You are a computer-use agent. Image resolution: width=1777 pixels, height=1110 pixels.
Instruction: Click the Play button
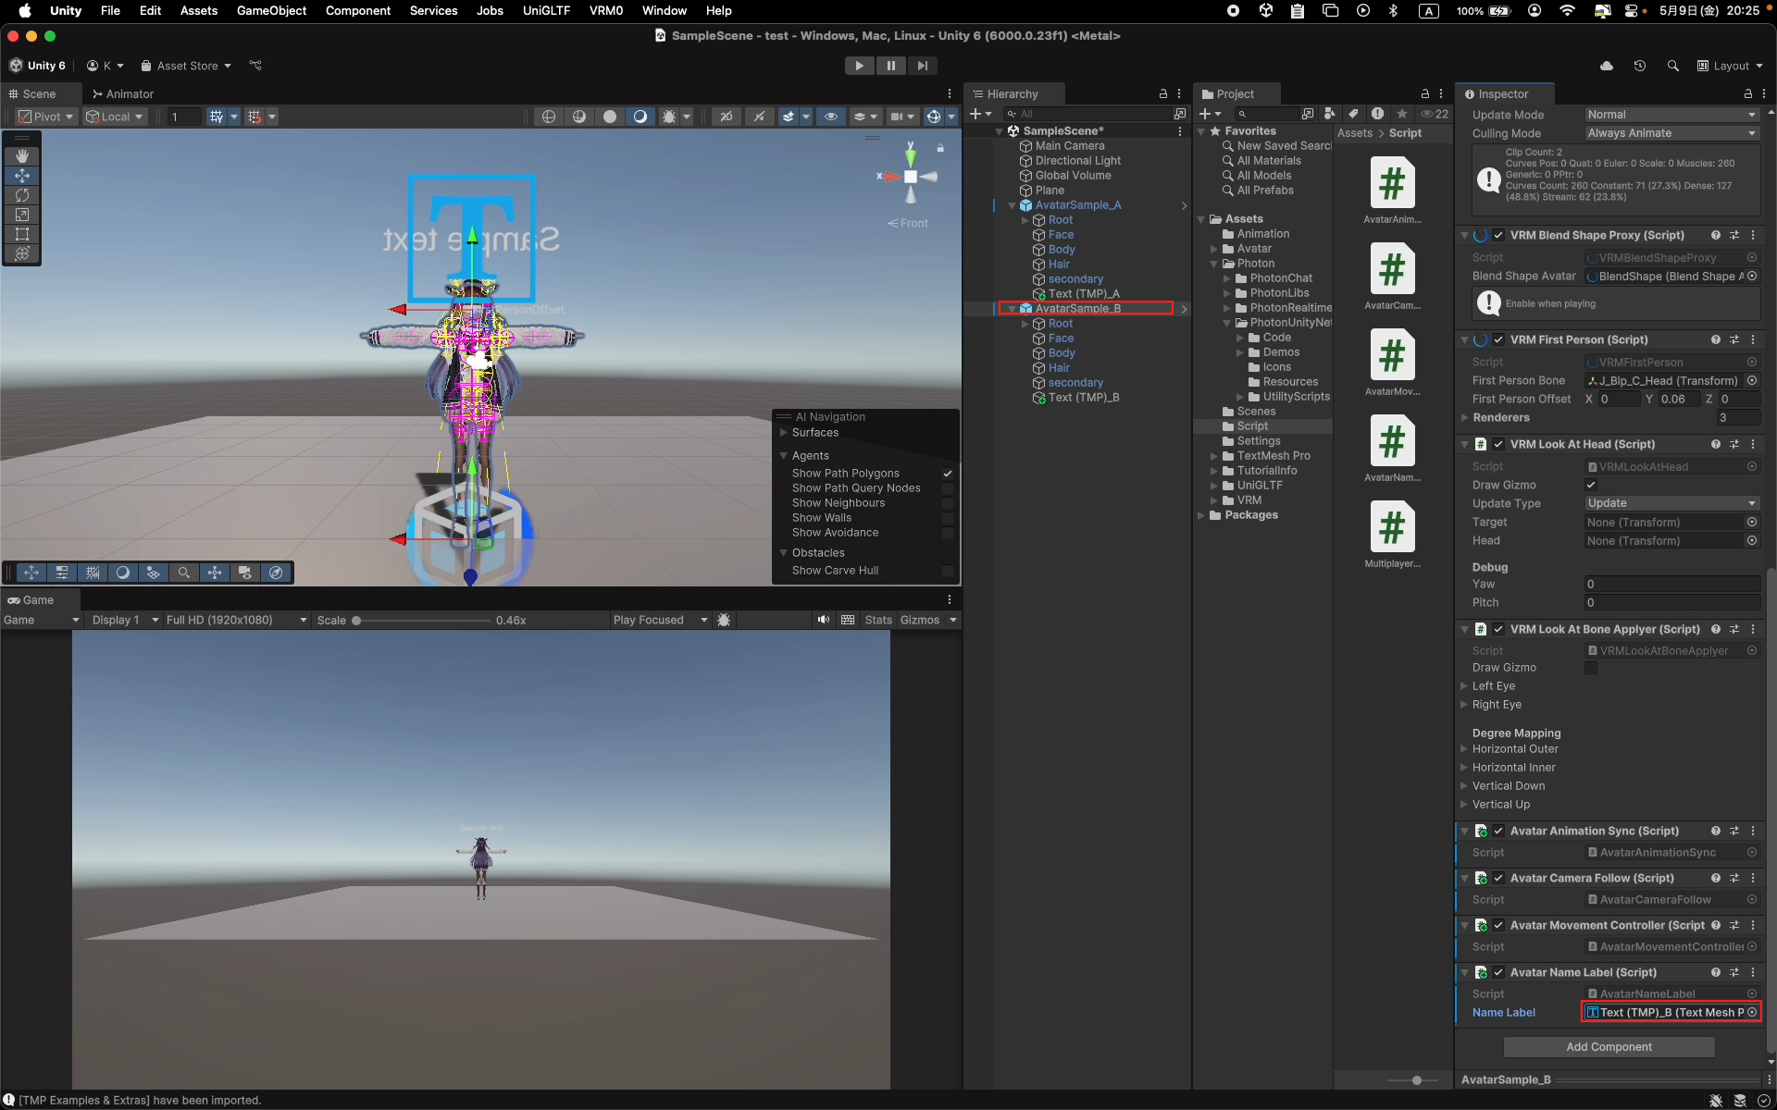859,66
